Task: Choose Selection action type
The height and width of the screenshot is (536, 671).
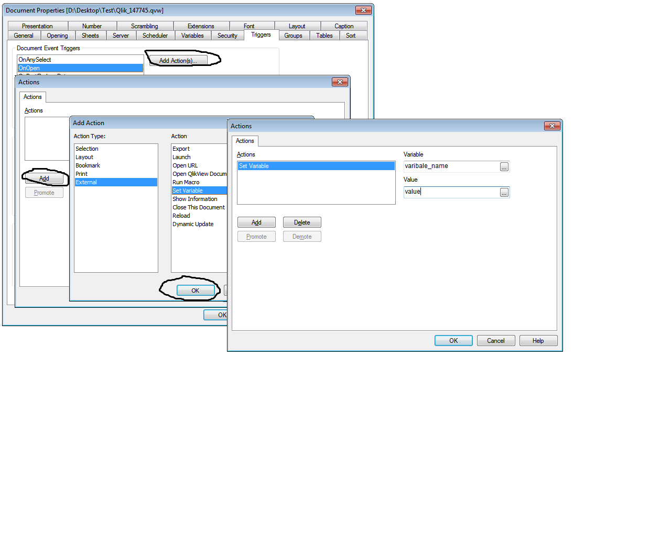Action: 116,149
